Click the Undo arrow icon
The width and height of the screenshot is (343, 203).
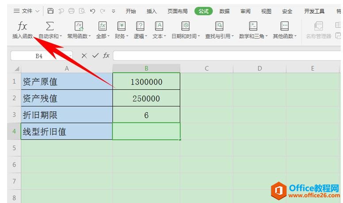click(92, 11)
